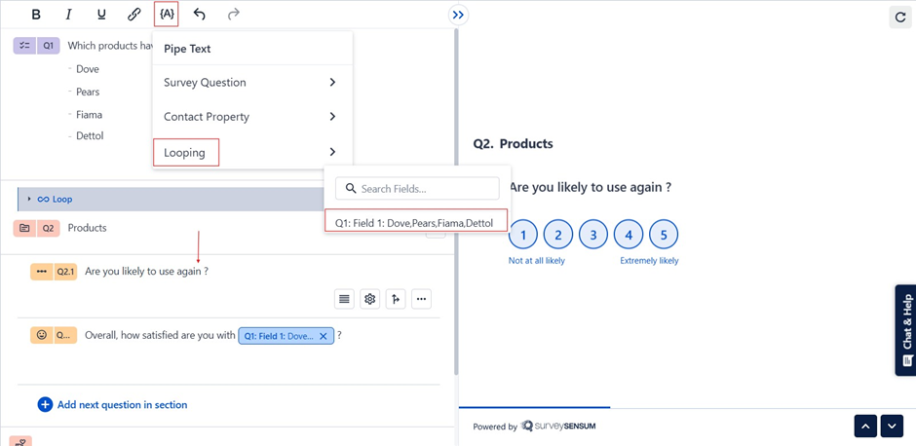The height and width of the screenshot is (446, 916).
Task: Select rating 5 Extremely likely
Action: click(664, 235)
